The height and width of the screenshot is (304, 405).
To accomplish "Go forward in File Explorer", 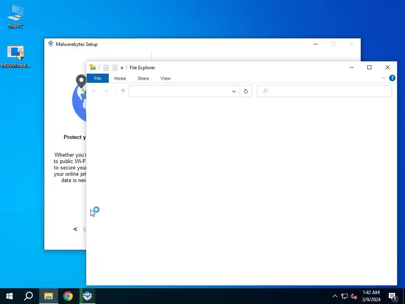I will (x=106, y=91).
